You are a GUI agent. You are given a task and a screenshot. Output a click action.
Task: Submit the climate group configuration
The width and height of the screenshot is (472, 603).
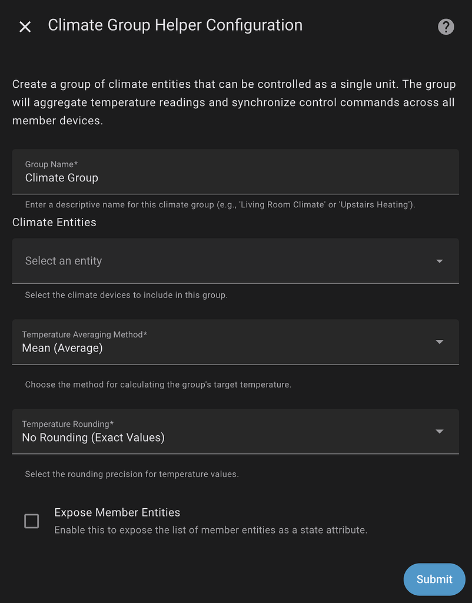(434, 579)
